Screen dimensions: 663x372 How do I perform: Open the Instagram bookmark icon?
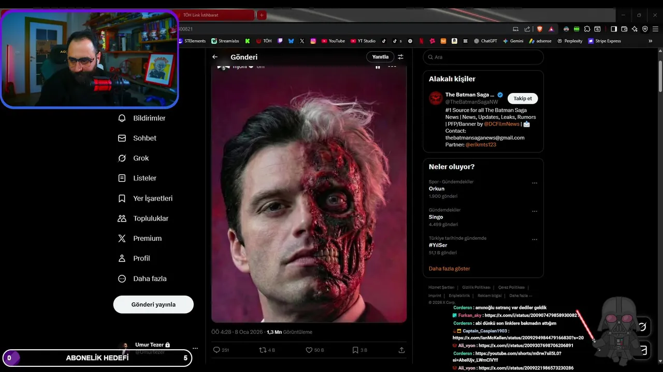click(313, 41)
